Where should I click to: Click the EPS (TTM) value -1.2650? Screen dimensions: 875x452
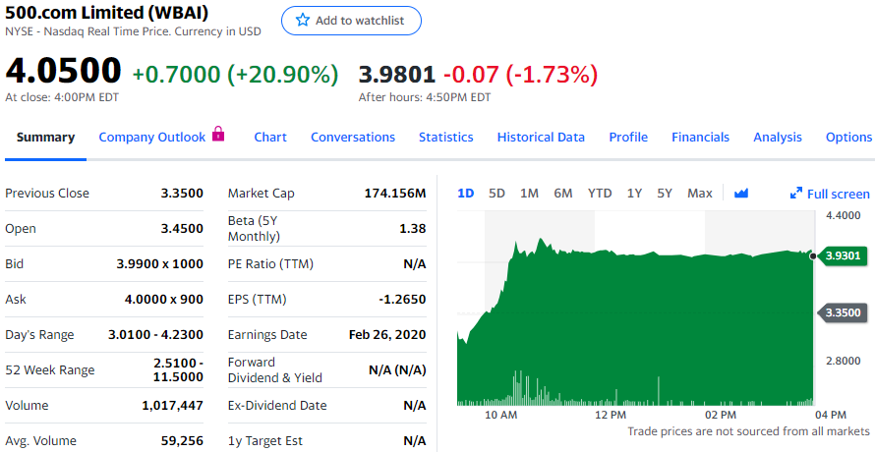[402, 299]
